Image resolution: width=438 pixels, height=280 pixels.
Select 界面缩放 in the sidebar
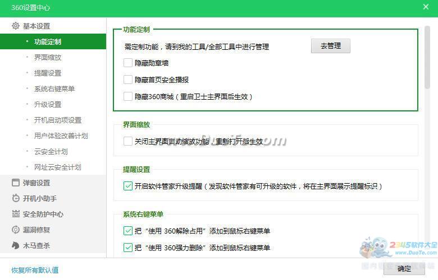click(48, 57)
